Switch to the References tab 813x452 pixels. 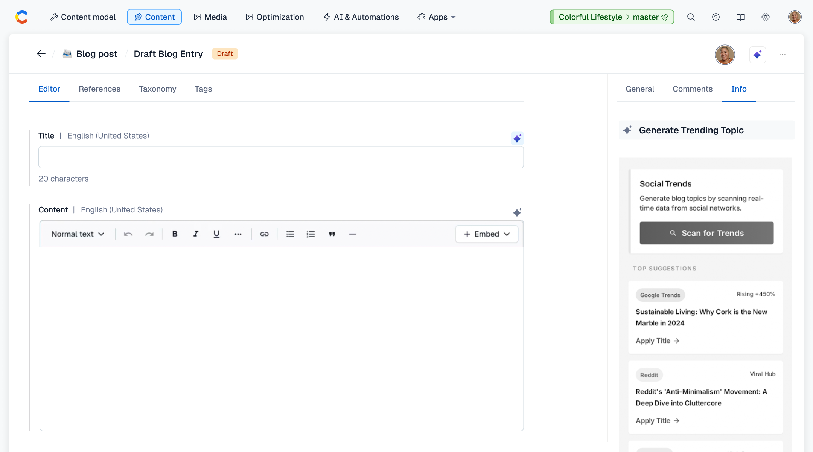coord(99,89)
